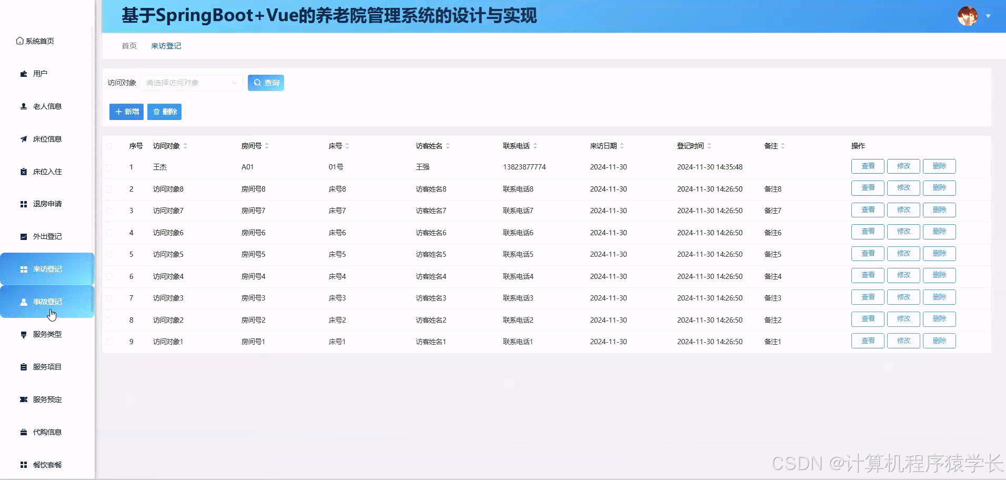Click the 退房申请 grid icon
The height and width of the screenshot is (480, 1006).
pyautogui.click(x=24, y=204)
